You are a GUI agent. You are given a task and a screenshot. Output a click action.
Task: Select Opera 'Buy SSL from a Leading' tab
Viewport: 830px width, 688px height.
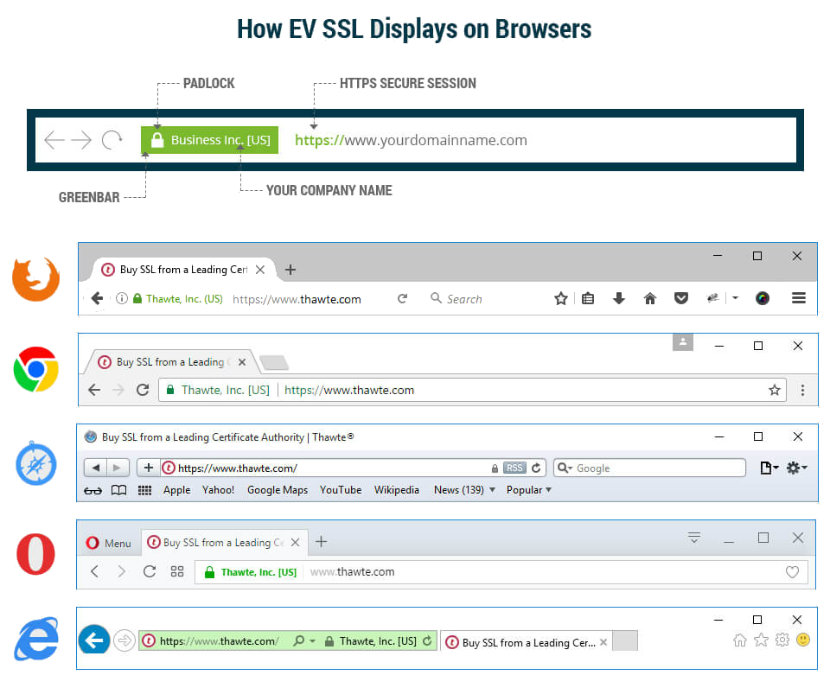point(225,543)
